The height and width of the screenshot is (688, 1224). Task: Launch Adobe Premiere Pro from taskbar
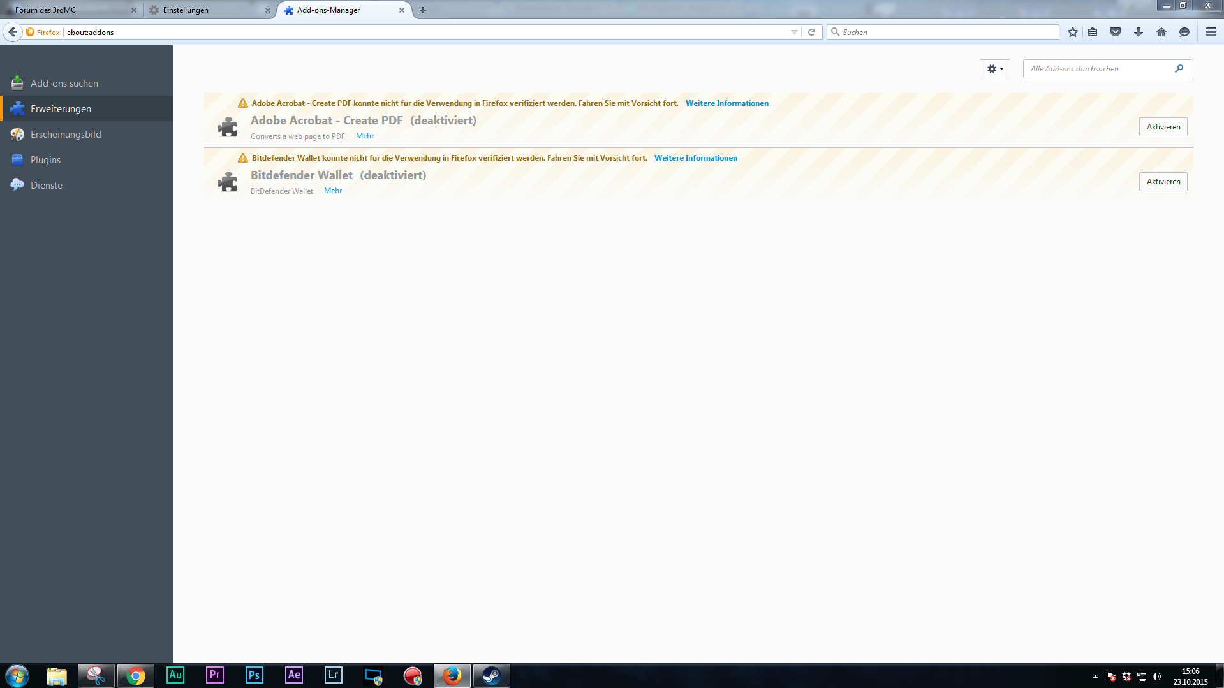pyautogui.click(x=215, y=675)
